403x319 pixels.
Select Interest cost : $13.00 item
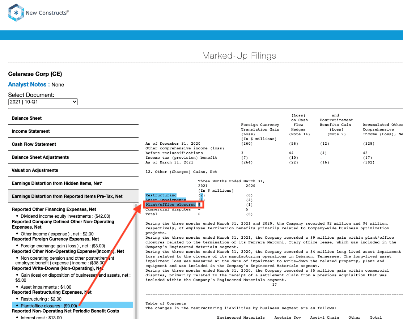click(x=41, y=317)
